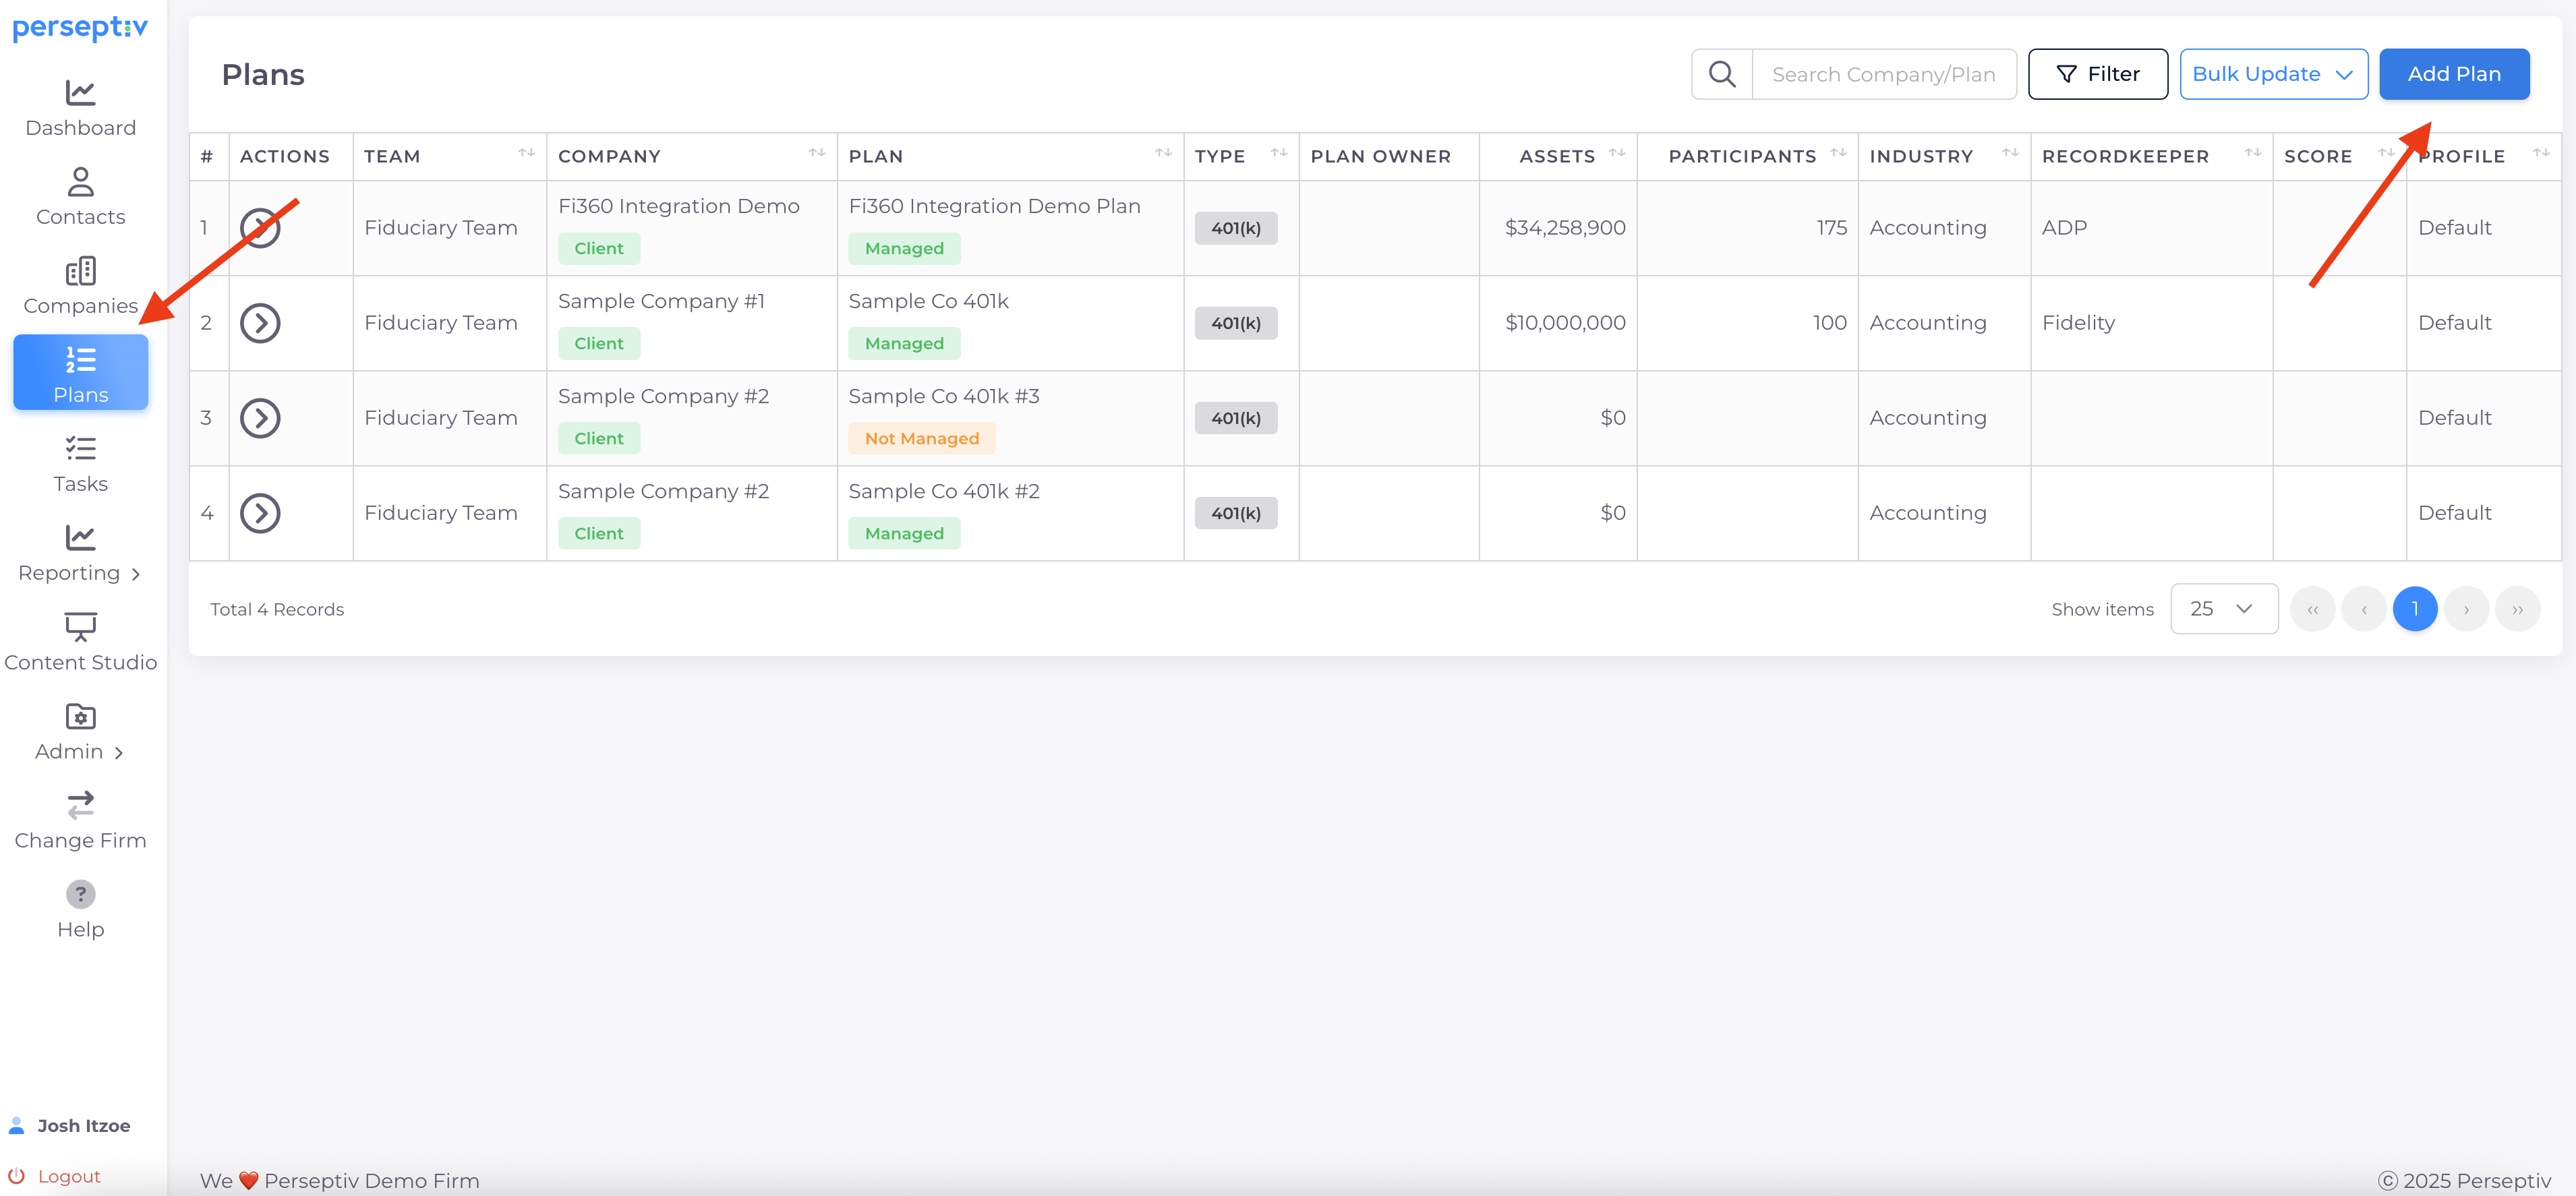Viewport: 2576px width, 1196px height.
Task: Open Help question mark icon
Action: pos(80,894)
